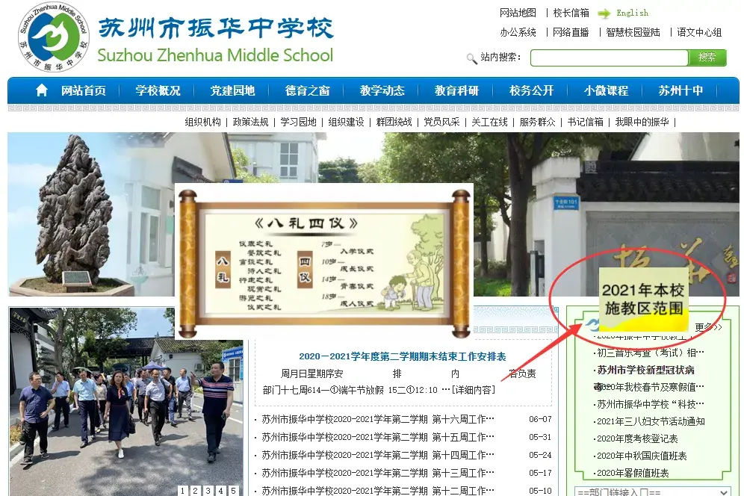Click the 更多>> link in notice panel
The width and height of the screenshot is (744, 496).
708,327
